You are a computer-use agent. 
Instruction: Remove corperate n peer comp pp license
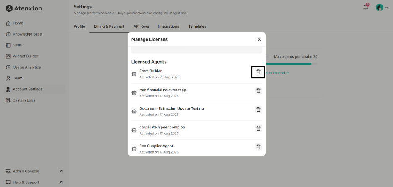click(258, 128)
